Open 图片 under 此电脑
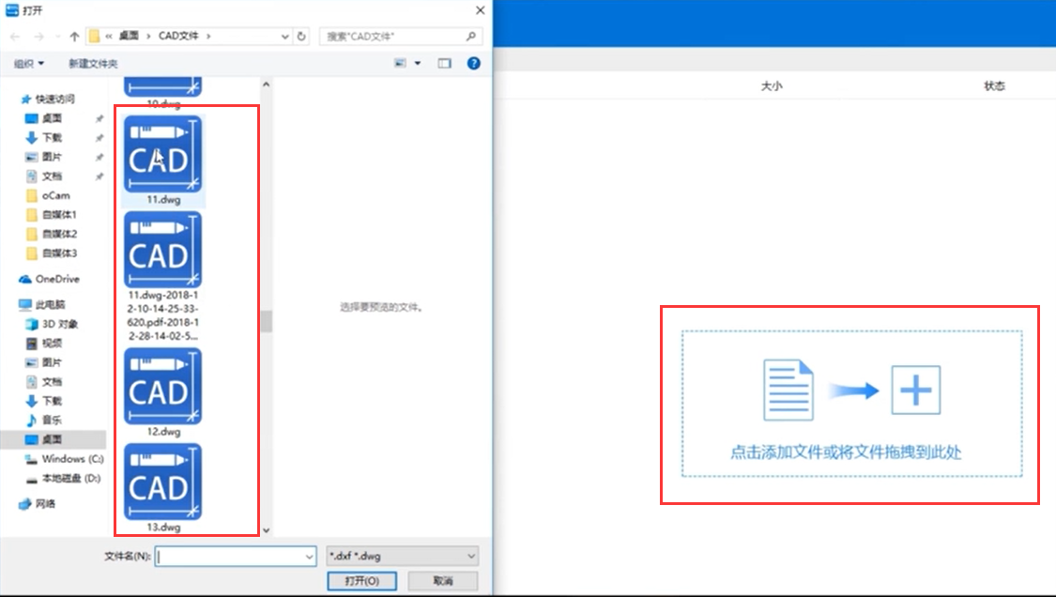This screenshot has width=1056, height=597. [52, 362]
